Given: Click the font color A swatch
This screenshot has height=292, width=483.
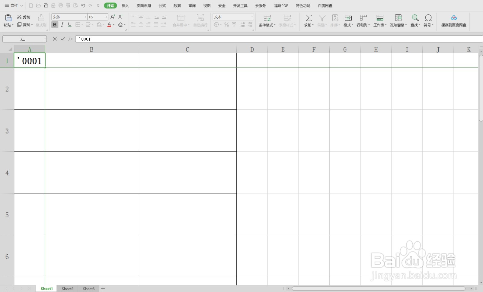Looking at the screenshot, I should click(109, 25).
